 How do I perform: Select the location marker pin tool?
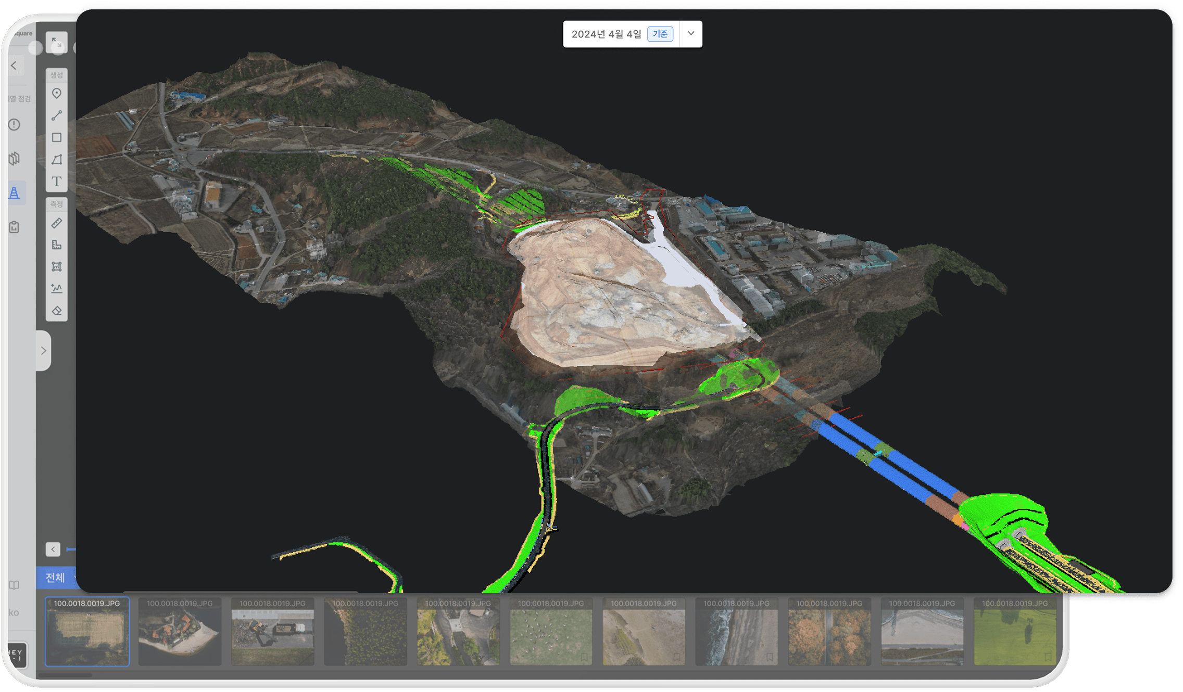pyautogui.click(x=57, y=94)
